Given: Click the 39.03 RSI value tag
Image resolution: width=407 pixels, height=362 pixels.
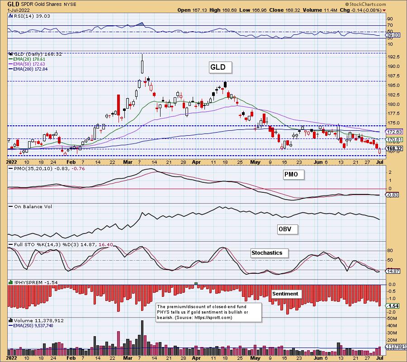Looking at the screenshot, I should [x=393, y=35].
